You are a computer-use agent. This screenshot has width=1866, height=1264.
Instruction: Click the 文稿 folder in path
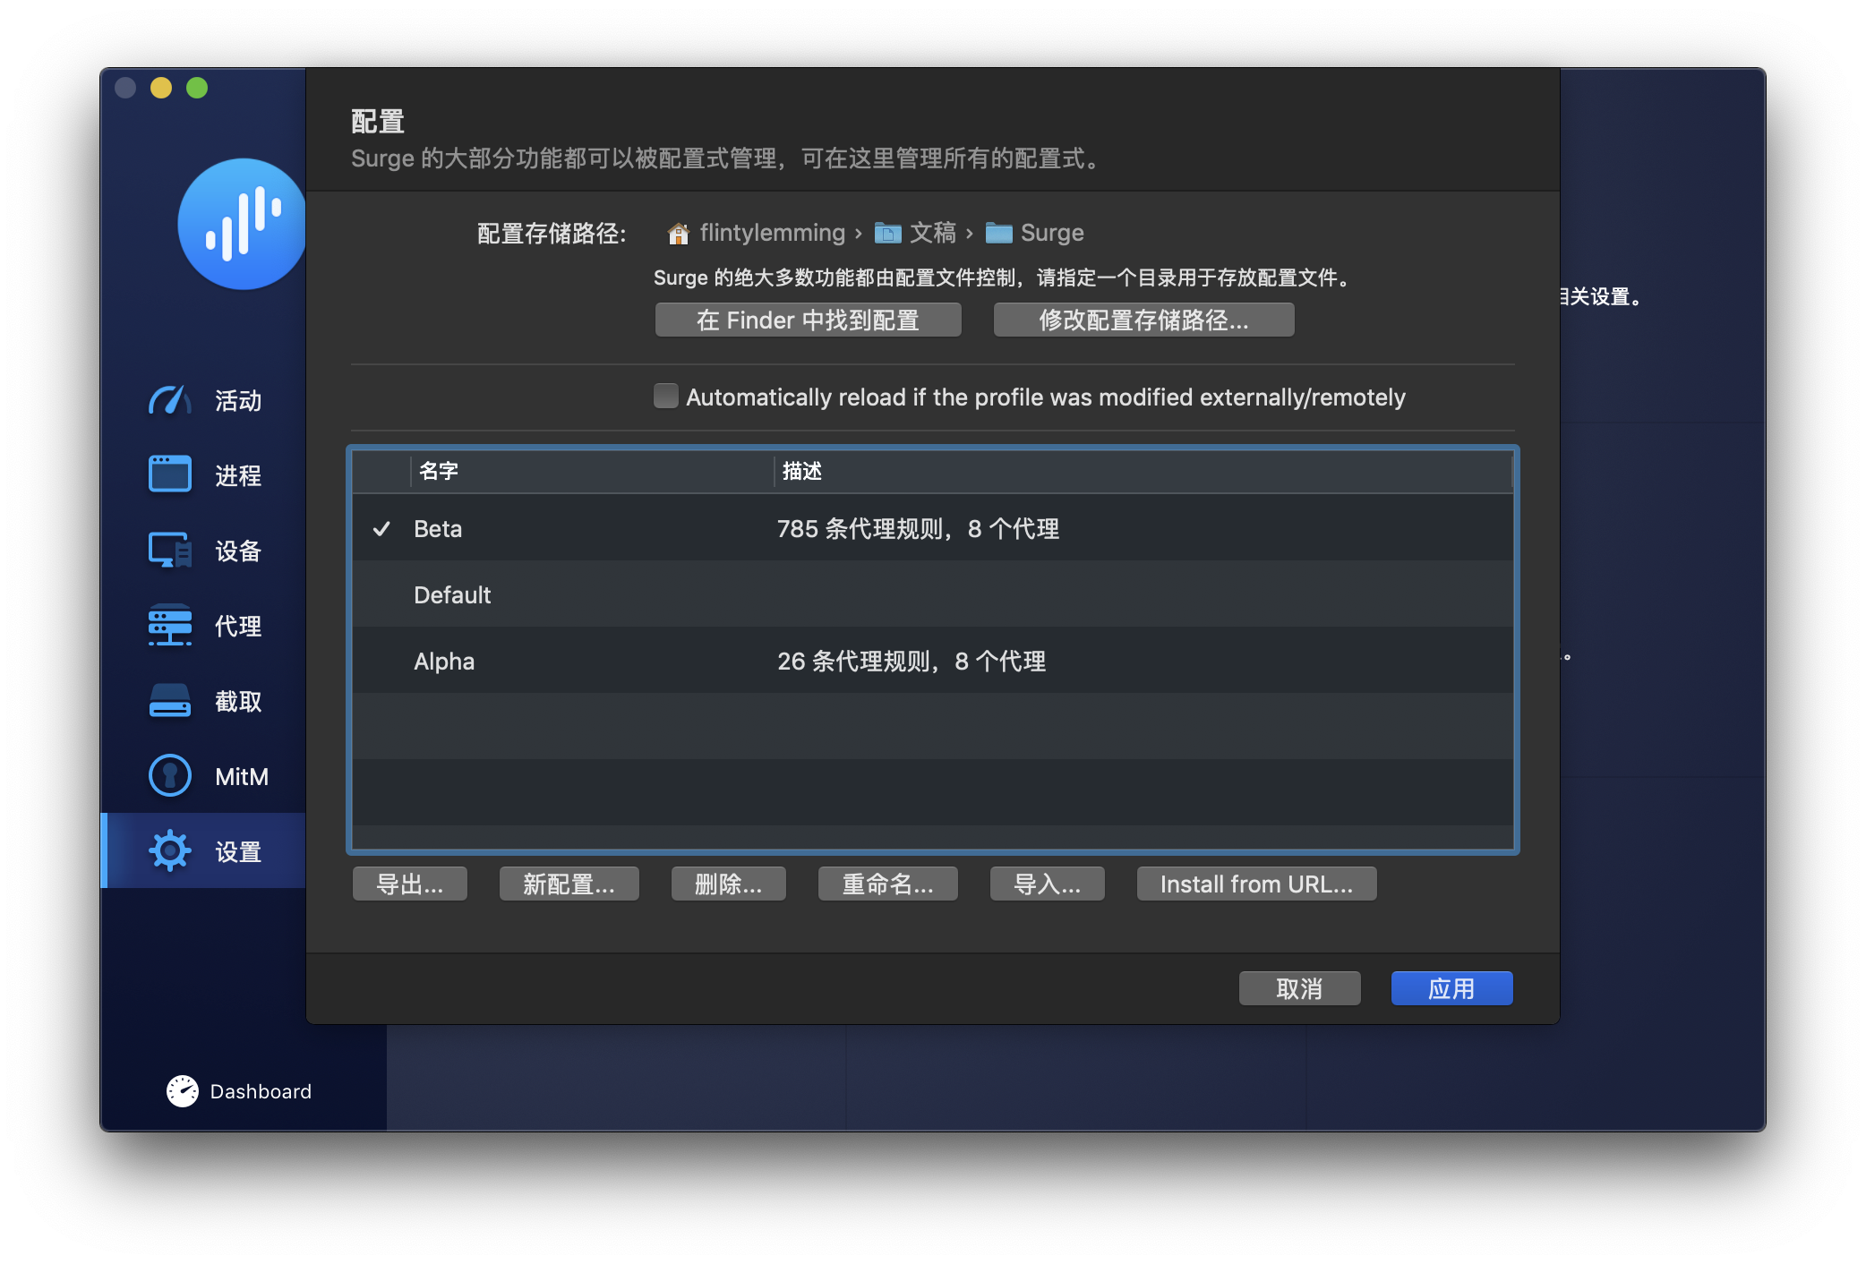(917, 233)
